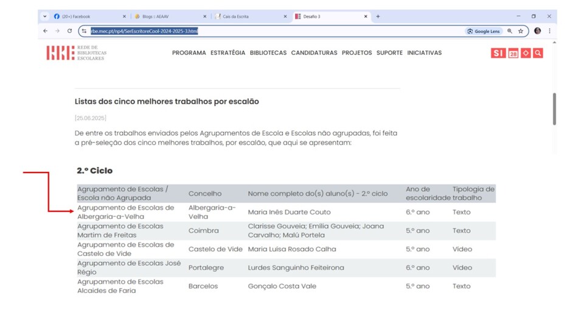
Task: Click the page vertical scrollbar thumb
Action: tap(554, 108)
